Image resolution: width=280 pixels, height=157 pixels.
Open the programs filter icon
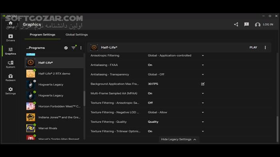[74, 48]
